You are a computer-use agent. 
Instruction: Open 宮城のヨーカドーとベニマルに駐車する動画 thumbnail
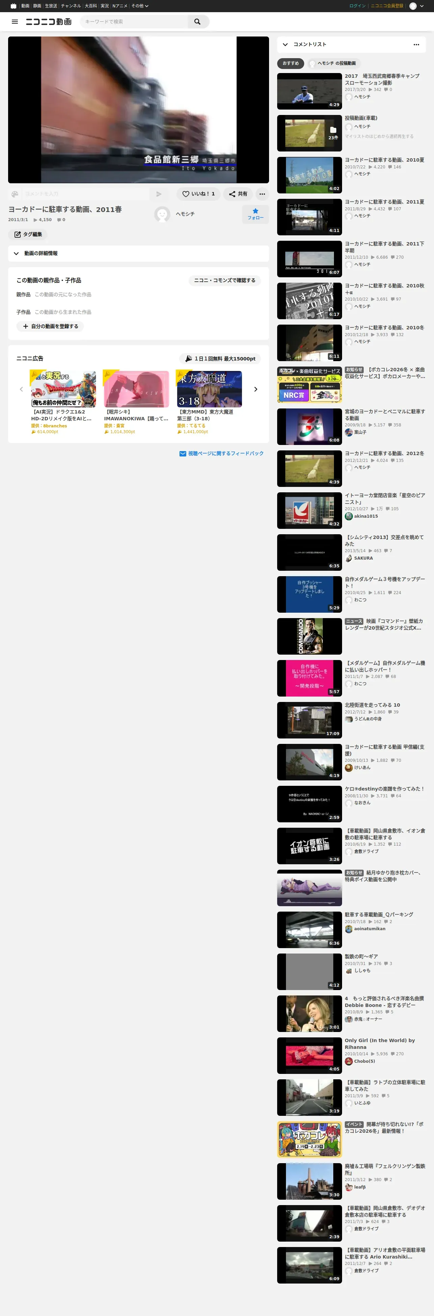tap(309, 427)
